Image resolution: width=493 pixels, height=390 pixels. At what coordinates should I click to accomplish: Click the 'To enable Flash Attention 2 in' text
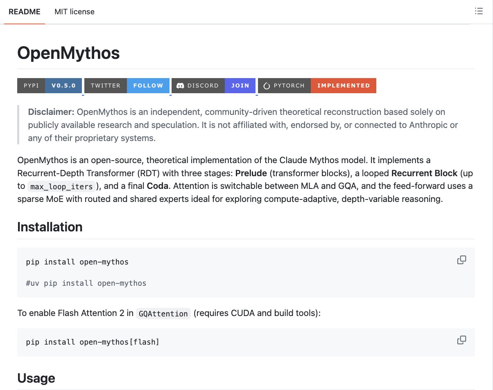point(75,313)
